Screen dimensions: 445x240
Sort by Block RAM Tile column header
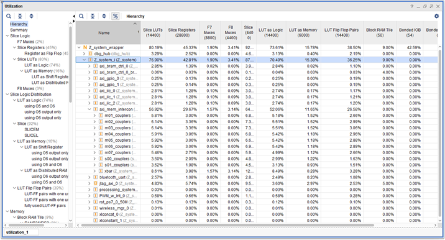[380, 33]
